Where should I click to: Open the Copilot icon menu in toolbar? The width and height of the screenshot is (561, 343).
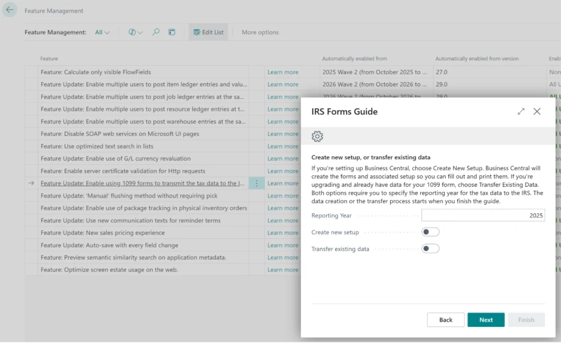click(135, 32)
